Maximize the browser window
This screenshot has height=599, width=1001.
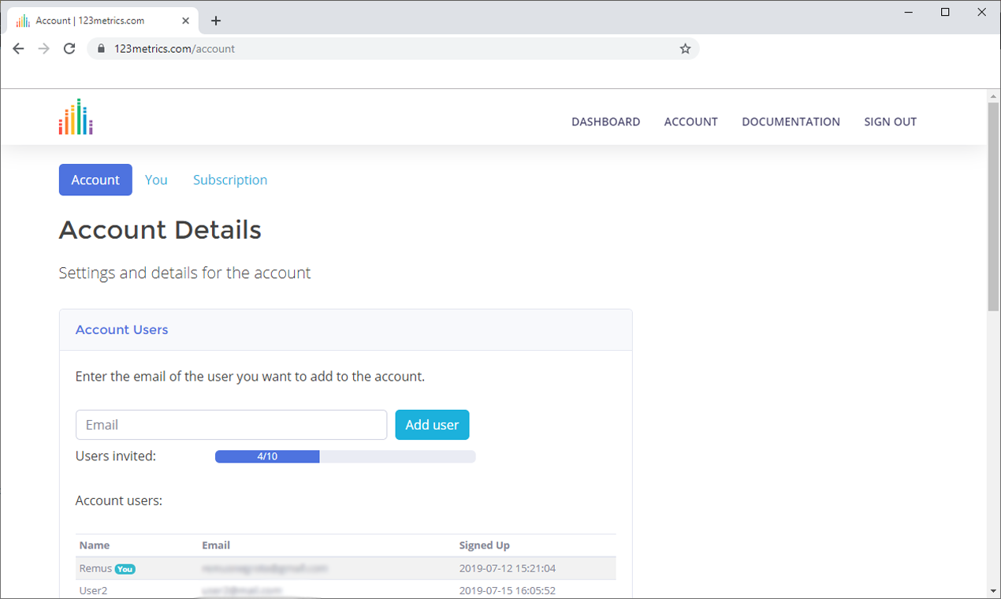(x=945, y=12)
